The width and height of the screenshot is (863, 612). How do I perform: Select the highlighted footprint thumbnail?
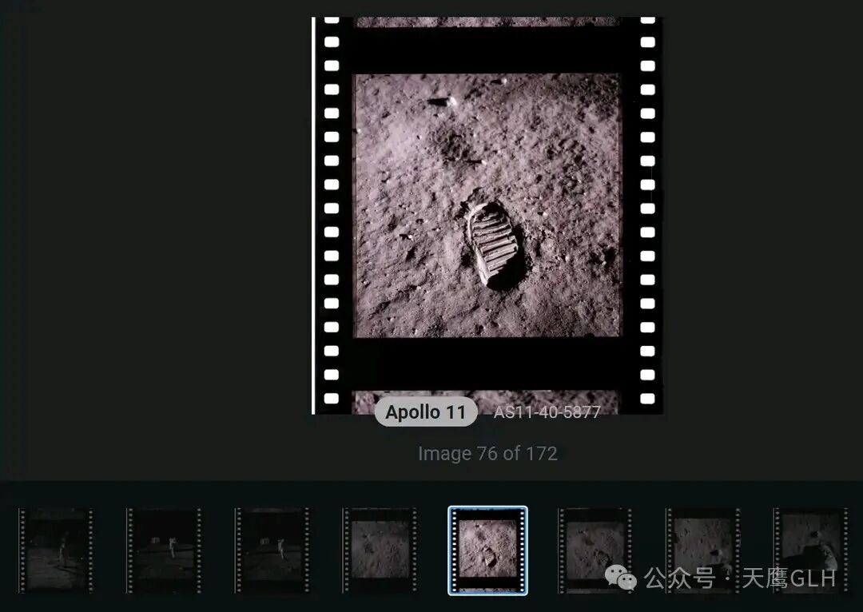pyautogui.click(x=487, y=550)
